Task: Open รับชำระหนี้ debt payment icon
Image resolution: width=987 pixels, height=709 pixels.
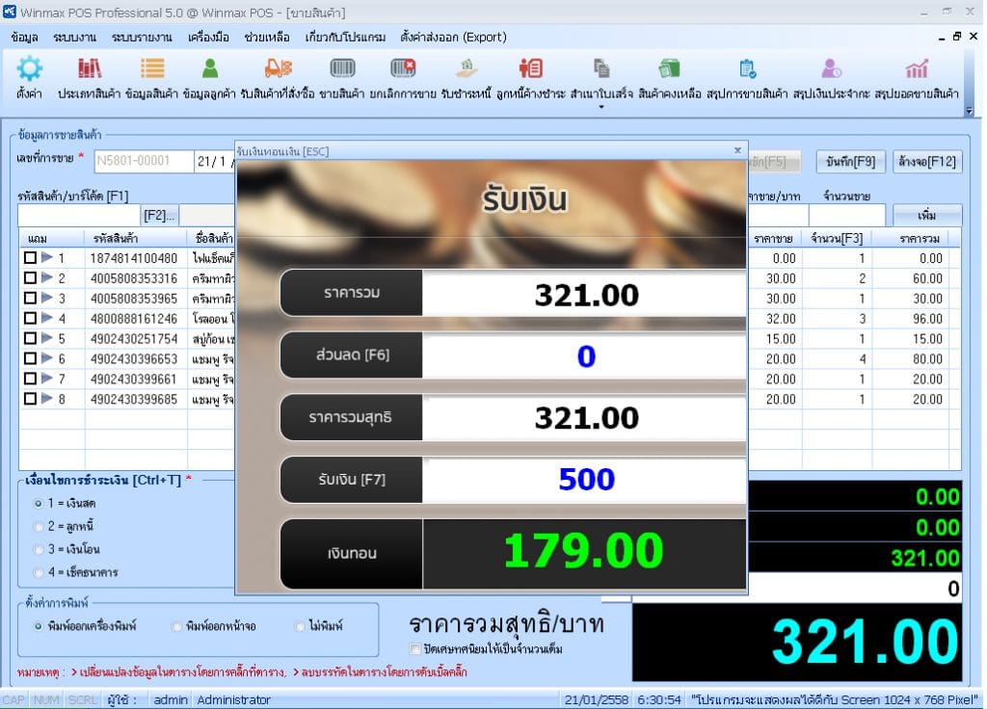Action: [x=467, y=68]
